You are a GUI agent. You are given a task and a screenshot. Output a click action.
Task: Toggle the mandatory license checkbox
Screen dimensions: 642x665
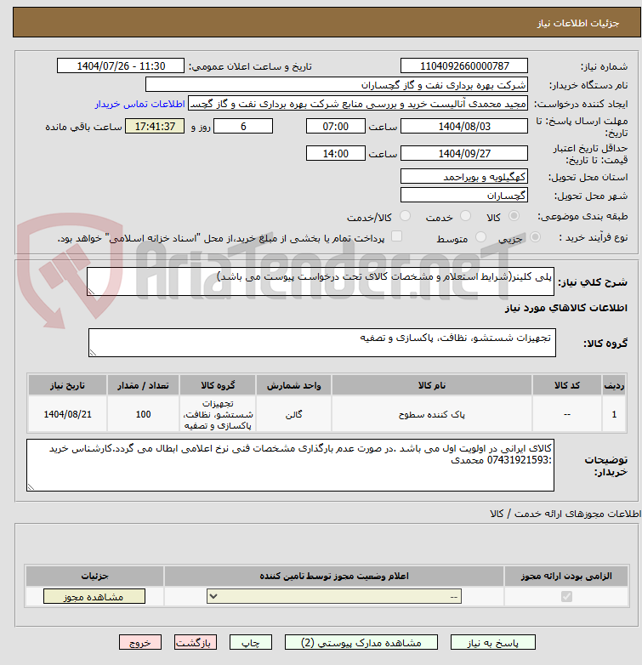566,597
